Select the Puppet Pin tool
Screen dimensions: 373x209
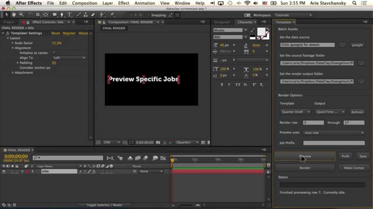click(112, 15)
